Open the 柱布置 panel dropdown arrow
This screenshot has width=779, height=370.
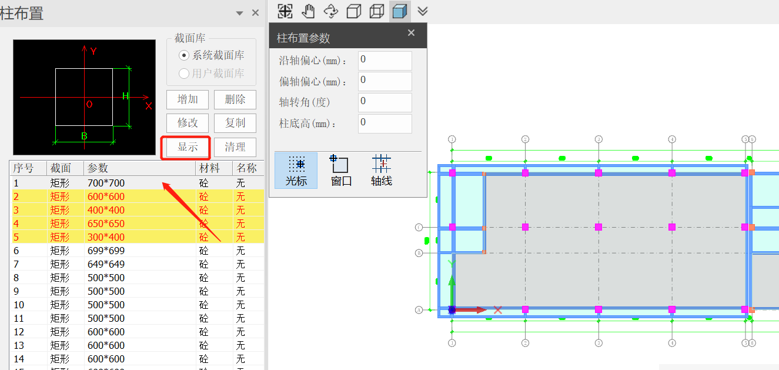239,13
